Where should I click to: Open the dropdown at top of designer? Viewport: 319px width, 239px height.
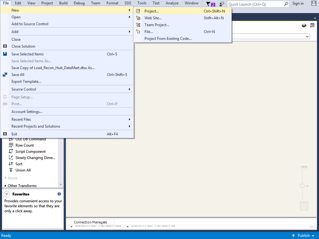coord(307,37)
